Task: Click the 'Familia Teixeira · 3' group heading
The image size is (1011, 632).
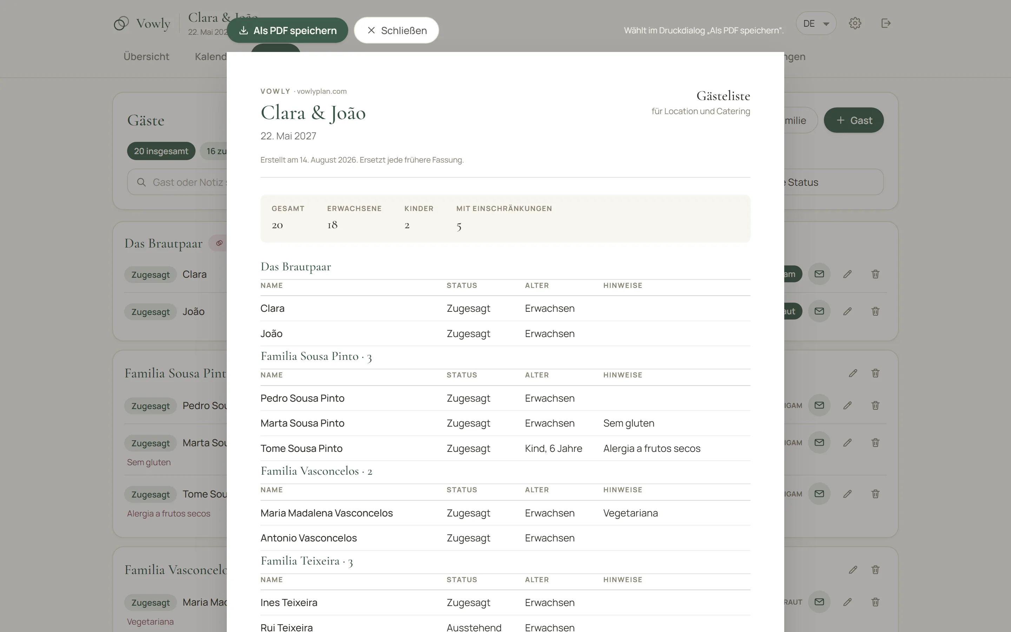Action: 307,561
